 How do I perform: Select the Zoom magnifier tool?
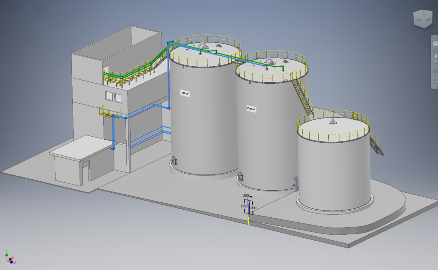435,62
